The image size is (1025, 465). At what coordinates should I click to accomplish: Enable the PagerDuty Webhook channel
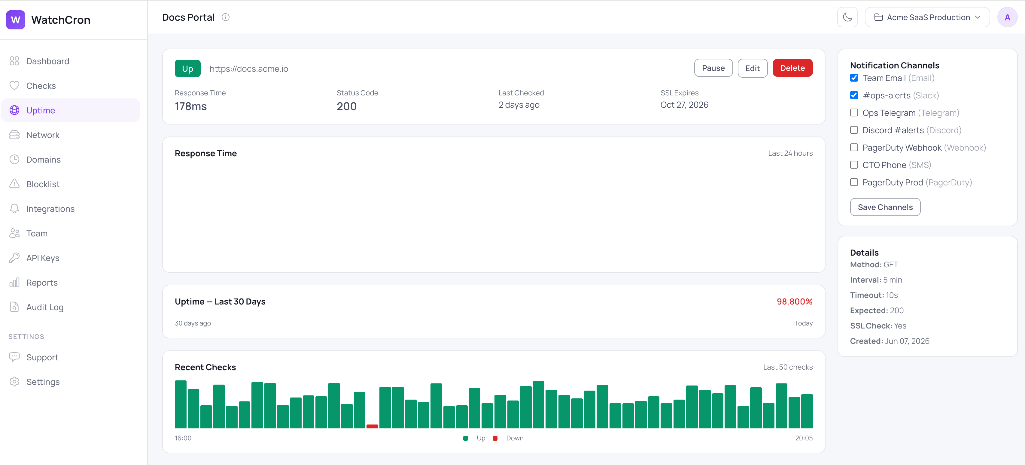click(x=854, y=147)
